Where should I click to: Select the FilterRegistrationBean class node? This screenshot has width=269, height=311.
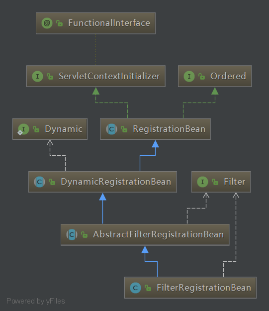[190, 288]
